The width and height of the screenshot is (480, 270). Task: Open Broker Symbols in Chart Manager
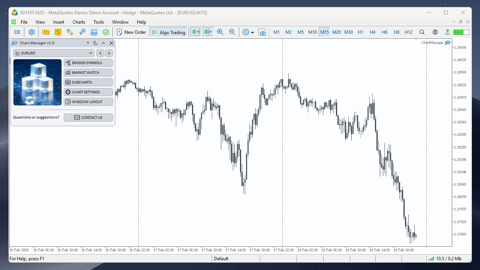coord(88,63)
